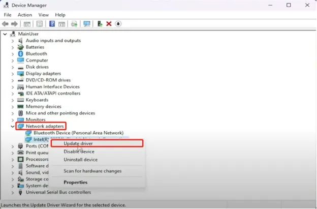Collapse the MainUser root node
The width and height of the screenshot is (317, 209).
[5, 34]
